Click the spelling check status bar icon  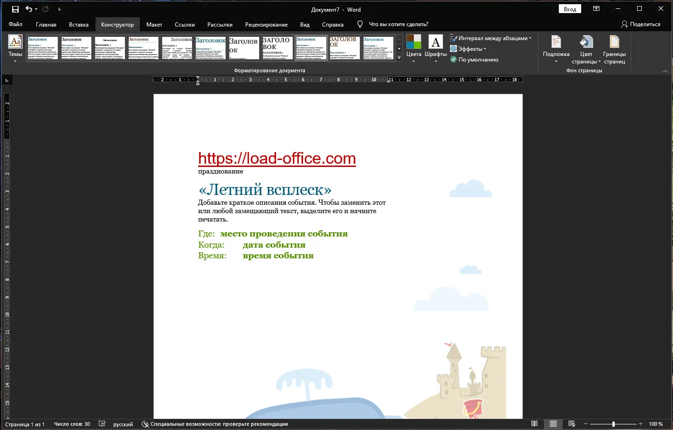102,424
